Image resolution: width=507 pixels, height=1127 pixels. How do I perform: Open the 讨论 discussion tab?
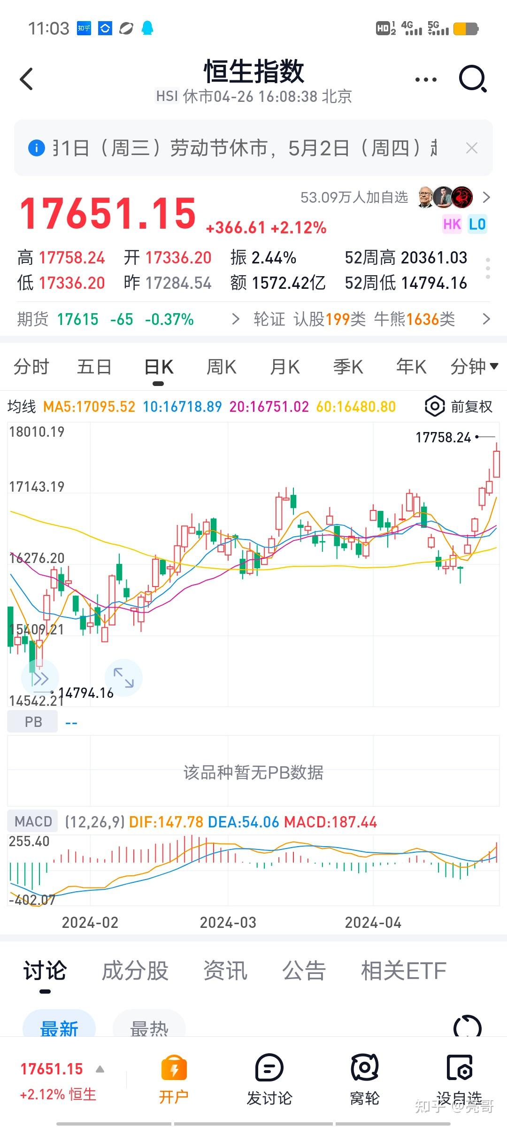pyautogui.click(x=45, y=971)
